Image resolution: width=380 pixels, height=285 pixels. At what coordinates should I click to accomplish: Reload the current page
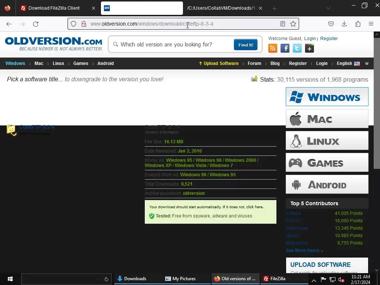pos(36,24)
